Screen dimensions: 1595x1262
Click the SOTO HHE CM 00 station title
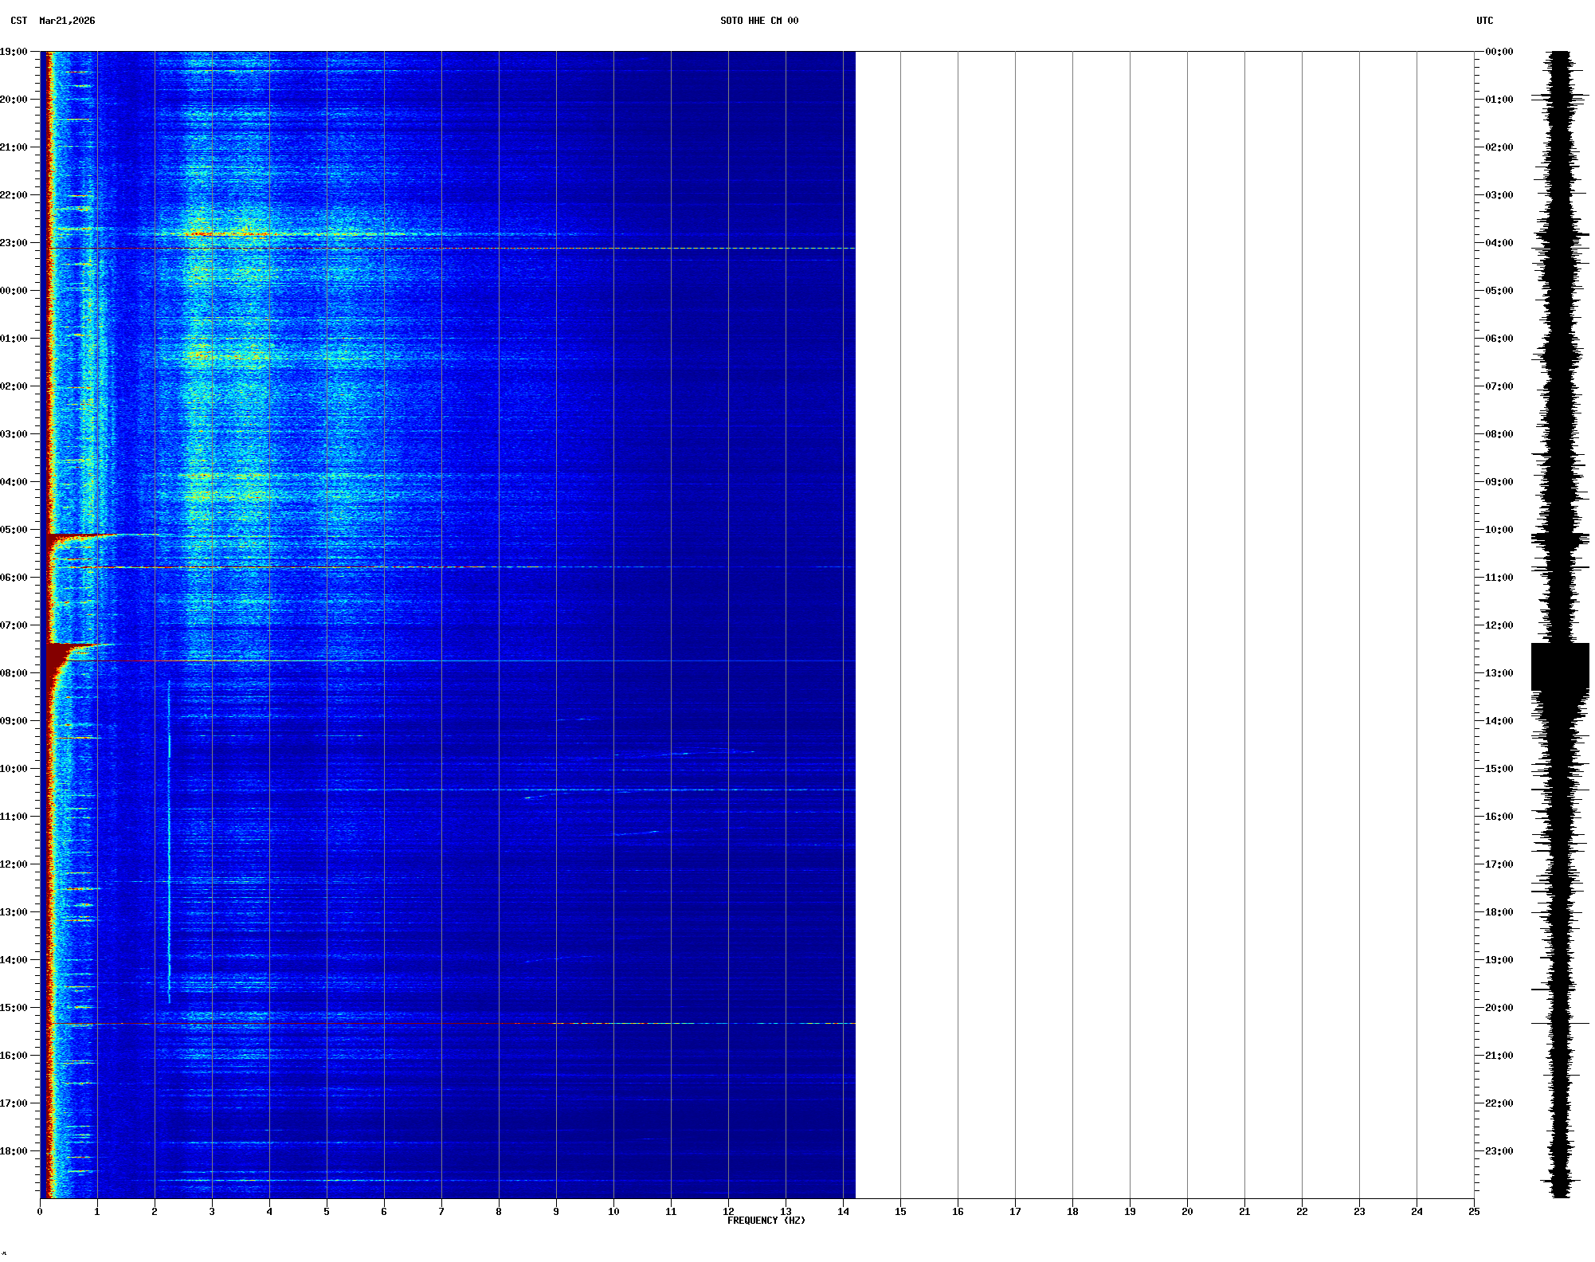[758, 21]
